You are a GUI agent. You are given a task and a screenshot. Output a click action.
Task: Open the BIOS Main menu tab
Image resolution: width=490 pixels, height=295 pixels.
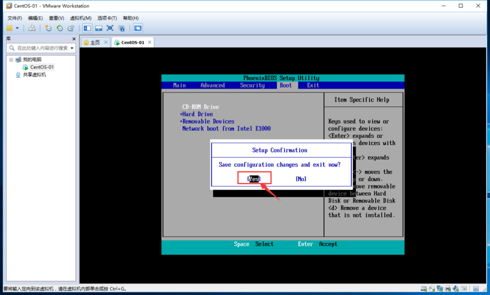pos(179,85)
